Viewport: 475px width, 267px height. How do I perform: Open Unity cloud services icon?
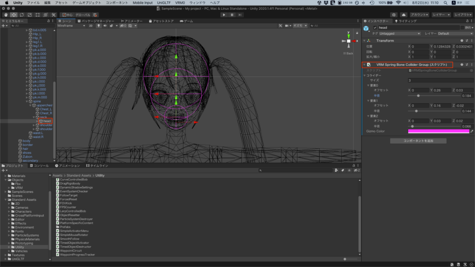coord(403,15)
